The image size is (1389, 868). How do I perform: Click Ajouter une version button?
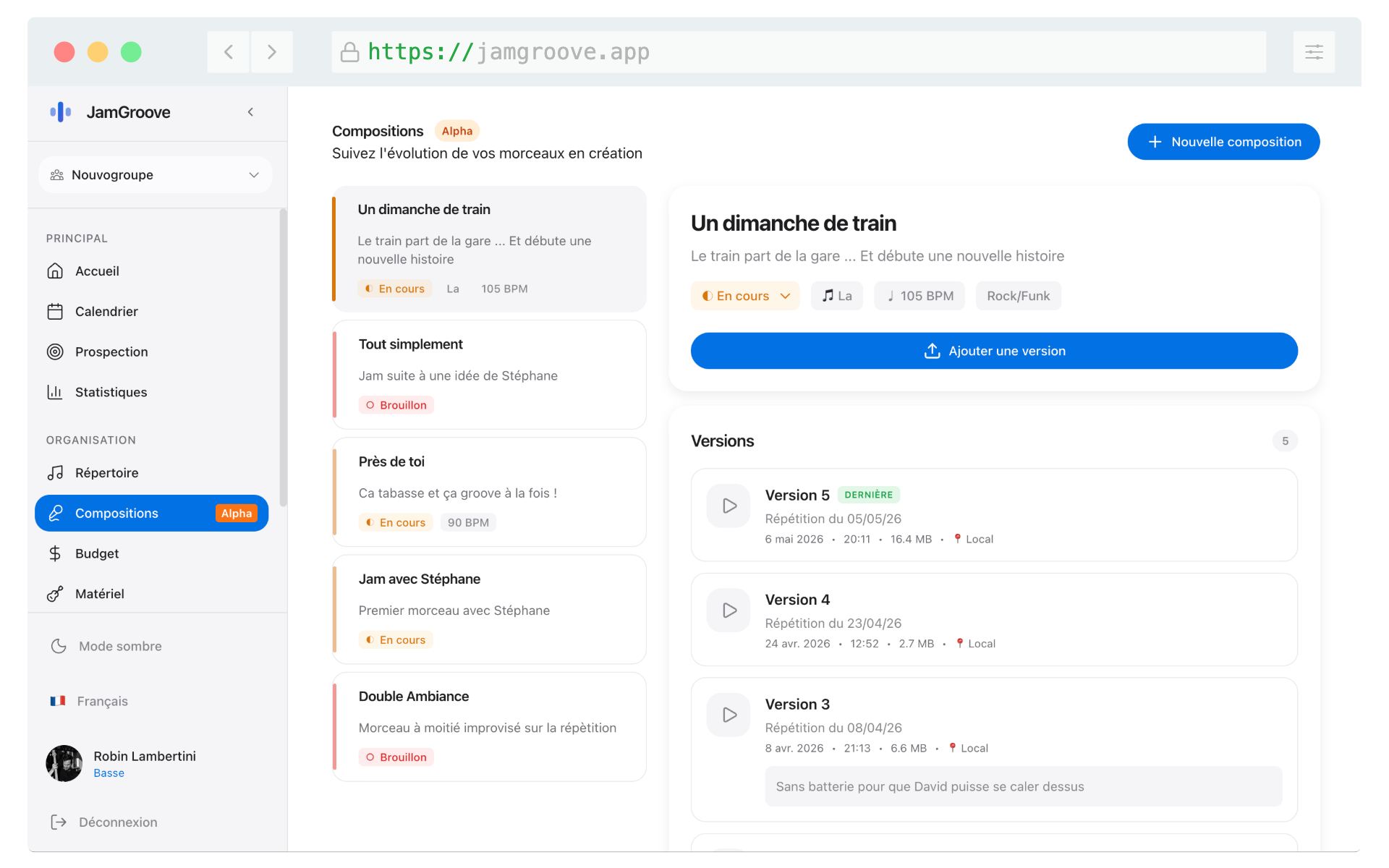pos(994,351)
